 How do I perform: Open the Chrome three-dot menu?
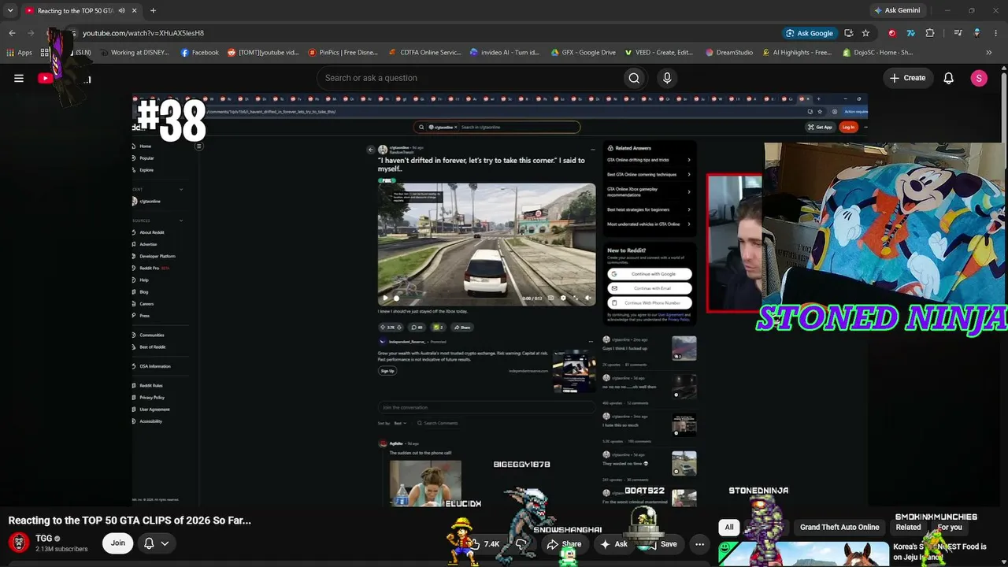point(995,33)
